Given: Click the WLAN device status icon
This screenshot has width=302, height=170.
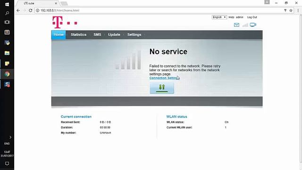Looking at the screenshot, I should pos(253,25).
